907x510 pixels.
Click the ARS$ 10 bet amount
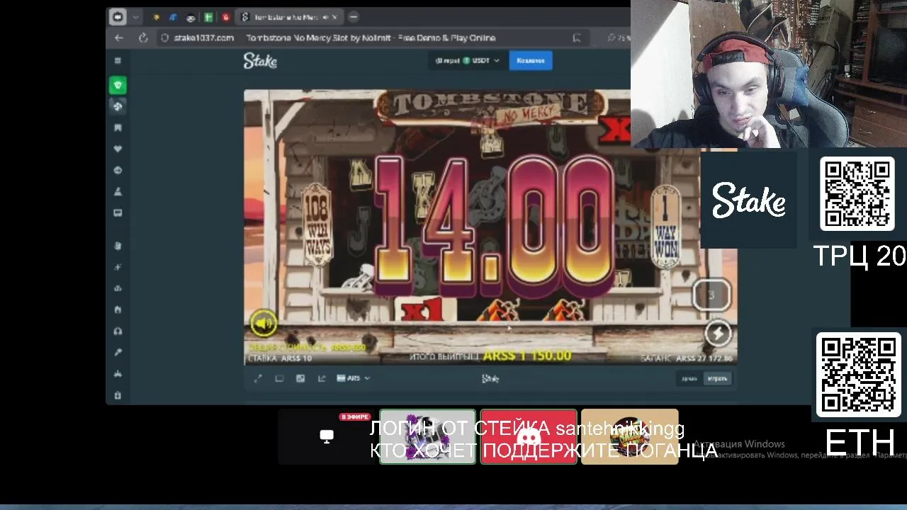(x=296, y=358)
